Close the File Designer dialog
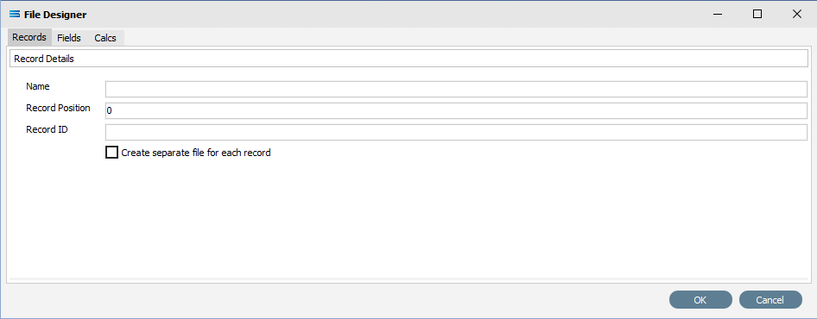 (796, 14)
